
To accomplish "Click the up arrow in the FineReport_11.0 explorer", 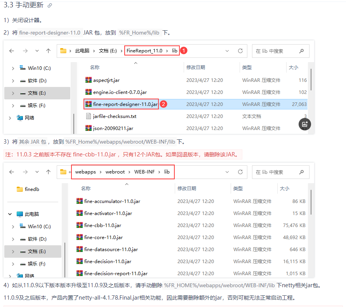I will point(48,51).
